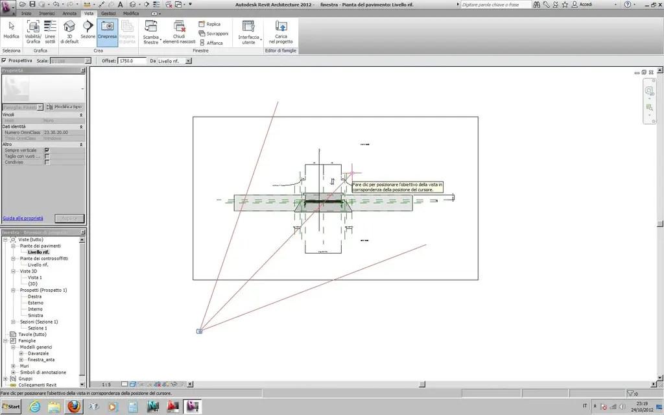Open the Modifica ribbon tab
Image resolution: width=664 pixels, height=415 pixels.
[x=131, y=14]
